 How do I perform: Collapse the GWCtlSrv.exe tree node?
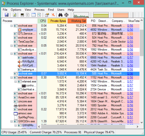12,122
